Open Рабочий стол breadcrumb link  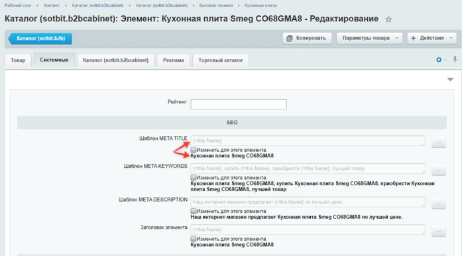point(18,5)
